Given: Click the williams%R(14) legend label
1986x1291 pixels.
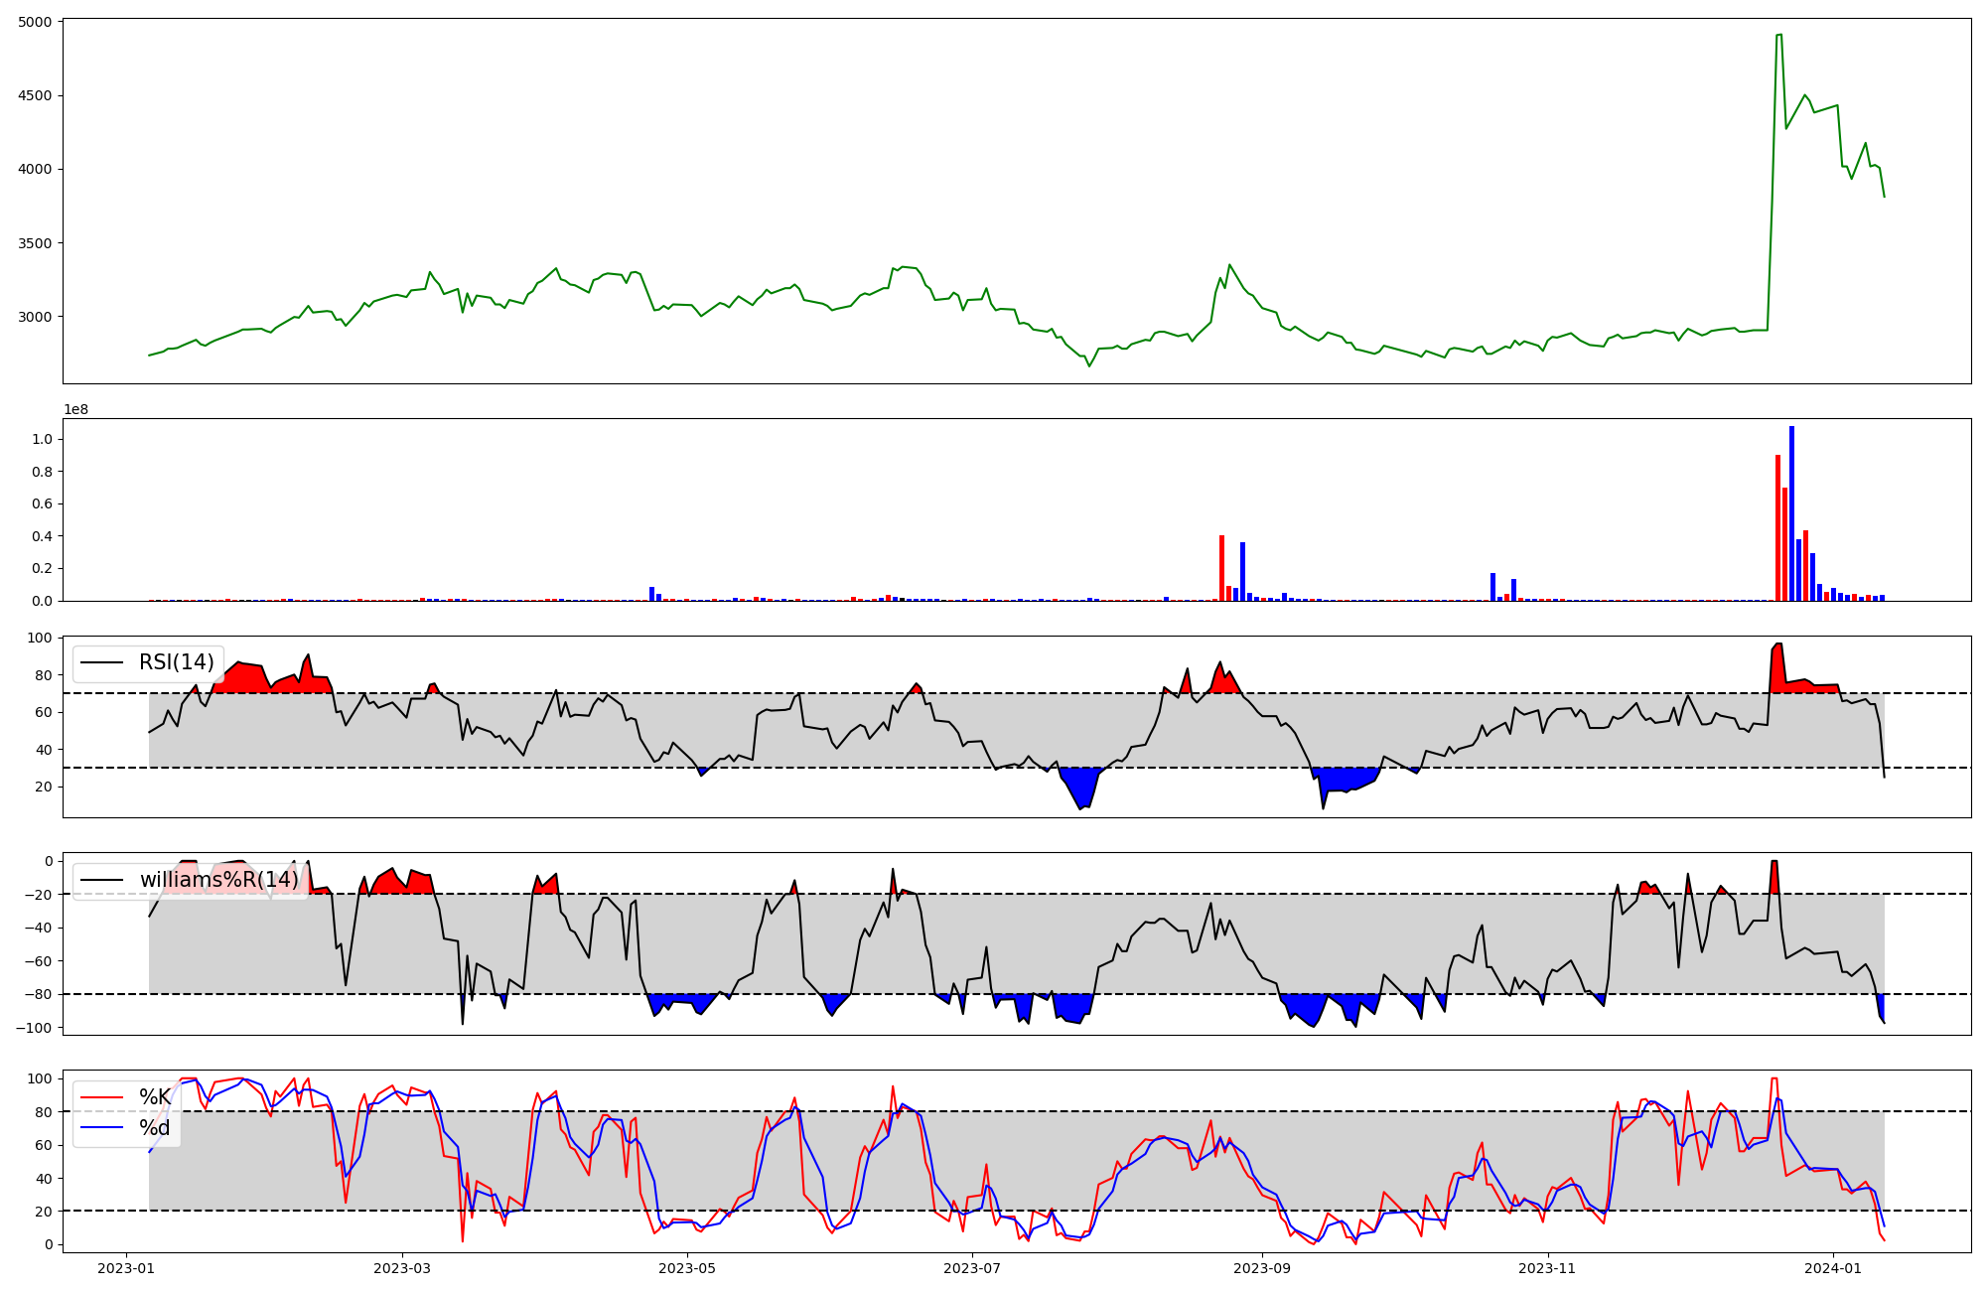Looking at the screenshot, I should [x=218, y=880].
